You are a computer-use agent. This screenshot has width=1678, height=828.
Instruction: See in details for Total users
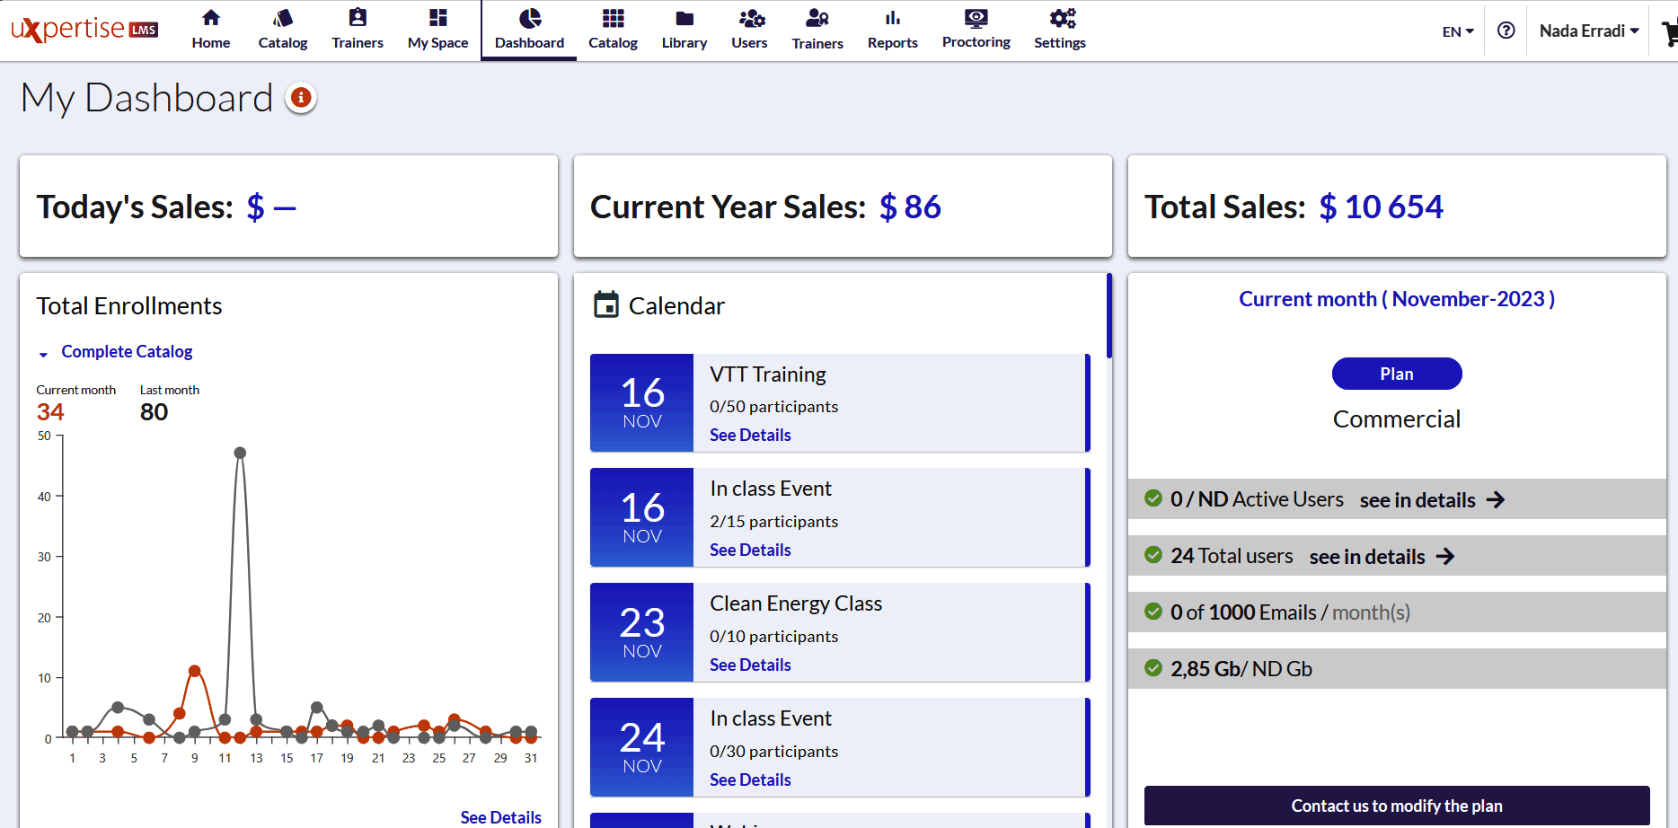(x=1367, y=557)
